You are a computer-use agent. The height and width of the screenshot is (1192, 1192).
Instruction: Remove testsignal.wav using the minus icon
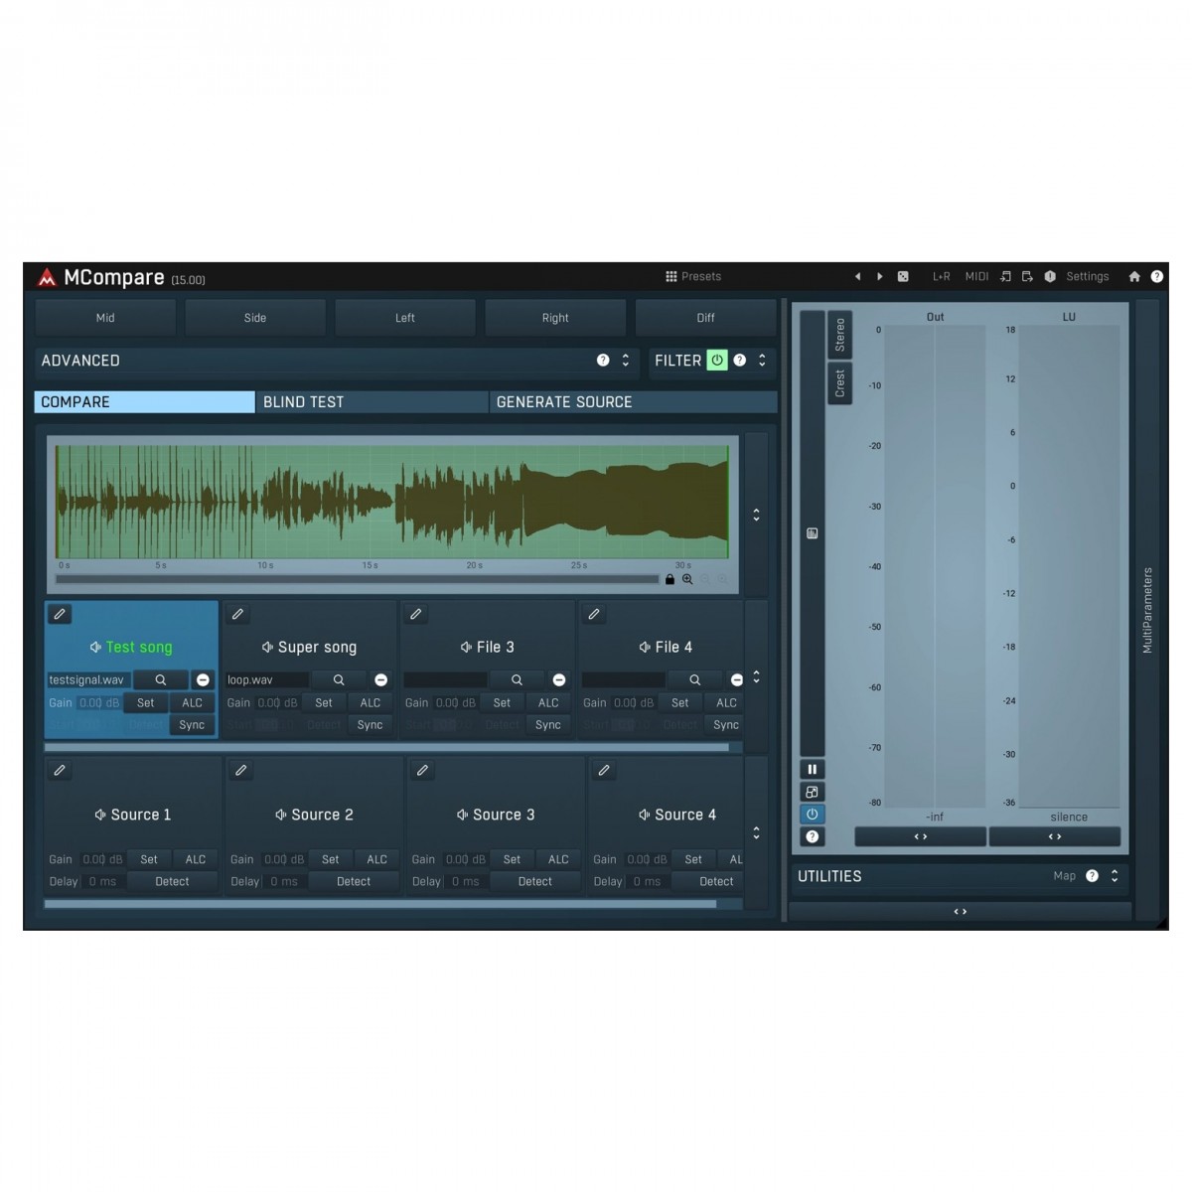click(203, 680)
